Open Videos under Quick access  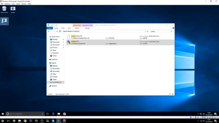54,56
